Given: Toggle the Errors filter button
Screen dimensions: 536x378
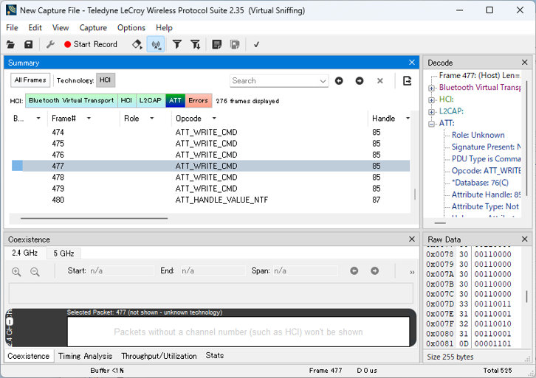Looking at the screenshot, I should (x=198, y=100).
